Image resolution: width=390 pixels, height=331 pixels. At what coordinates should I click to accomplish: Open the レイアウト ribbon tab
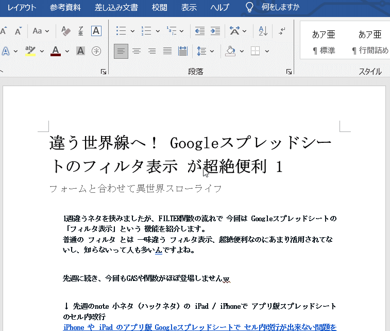click(22, 7)
